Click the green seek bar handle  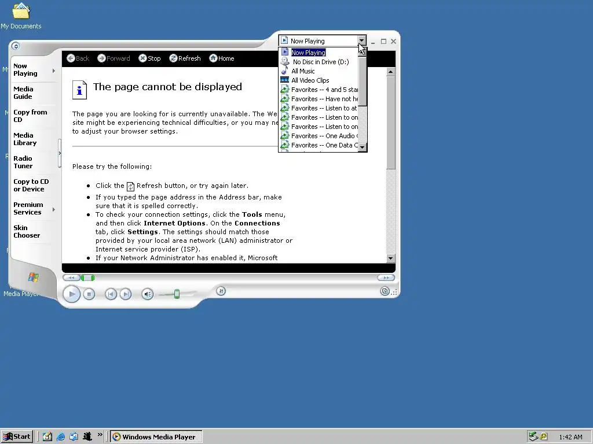pyautogui.click(x=88, y=278)
